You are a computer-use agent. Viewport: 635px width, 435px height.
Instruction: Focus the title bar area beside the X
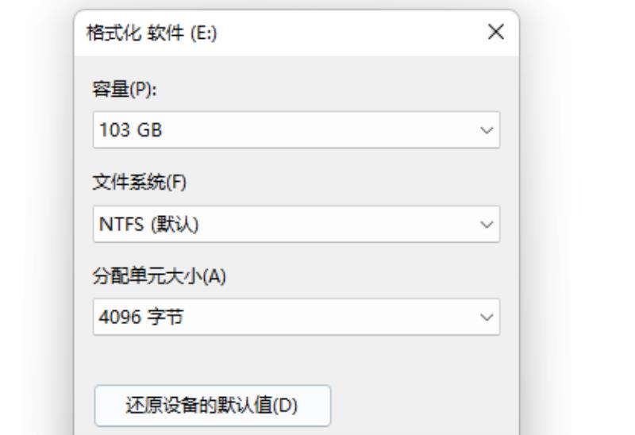pos(348,33)
